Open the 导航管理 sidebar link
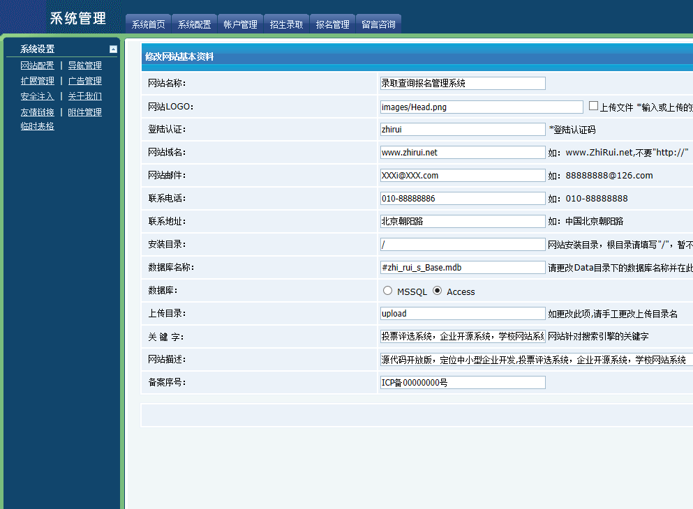Screen dimensions: 693x509 pos(85,66)
